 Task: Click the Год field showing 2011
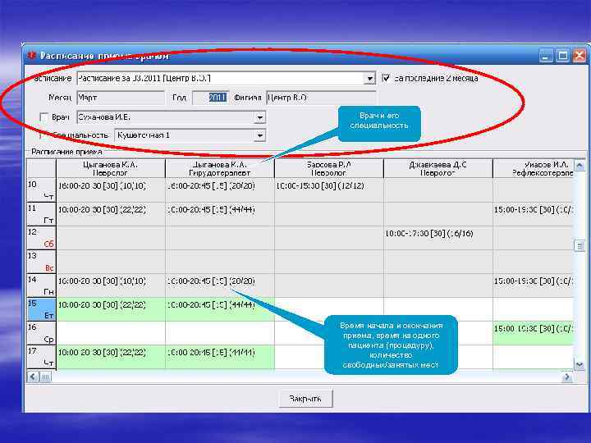click(x=210, y=98)
